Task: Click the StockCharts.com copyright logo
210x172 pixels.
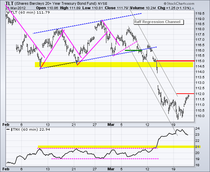Action: 179,3
